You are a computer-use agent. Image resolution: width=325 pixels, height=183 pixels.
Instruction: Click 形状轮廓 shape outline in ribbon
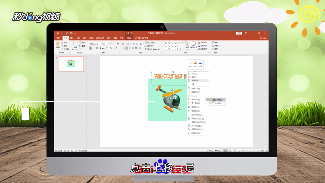pyautogui.click(x=203, y=46)
